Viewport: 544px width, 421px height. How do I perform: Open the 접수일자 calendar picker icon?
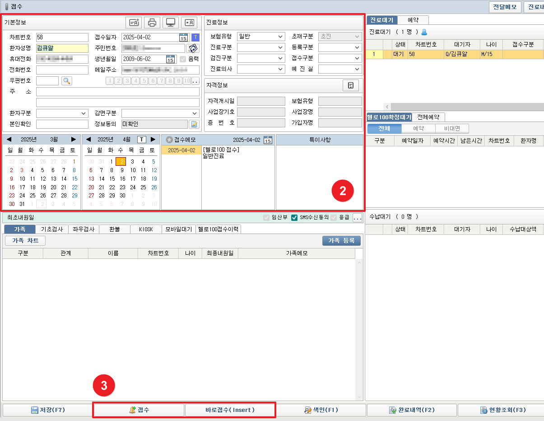183,37
